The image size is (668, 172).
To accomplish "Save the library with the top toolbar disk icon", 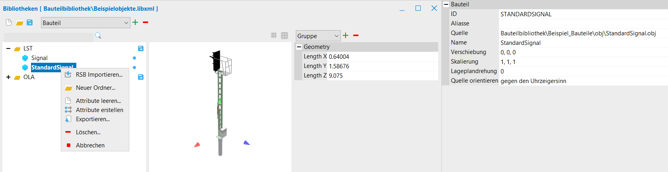I will [29, 23].
